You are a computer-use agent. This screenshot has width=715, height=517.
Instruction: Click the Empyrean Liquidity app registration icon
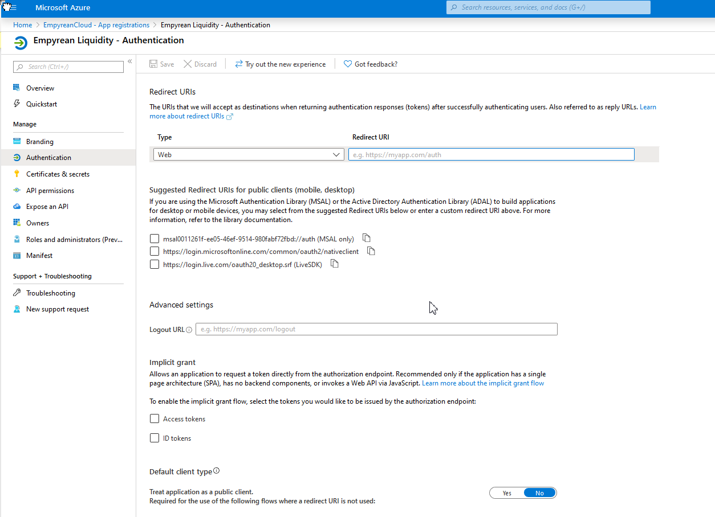coord(21,43)
